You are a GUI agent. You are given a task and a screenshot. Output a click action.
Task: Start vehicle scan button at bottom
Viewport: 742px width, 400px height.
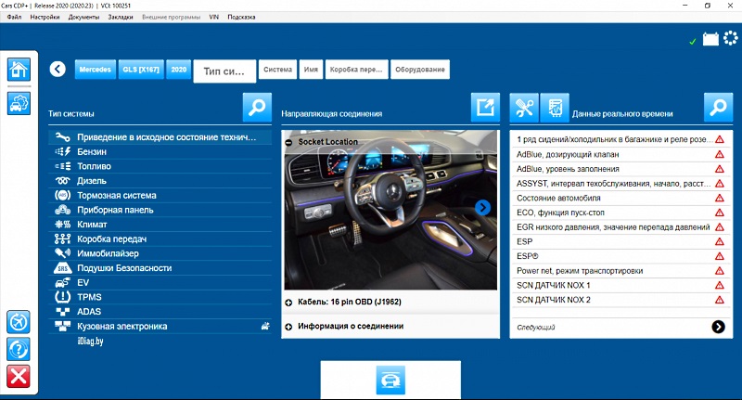390,381
